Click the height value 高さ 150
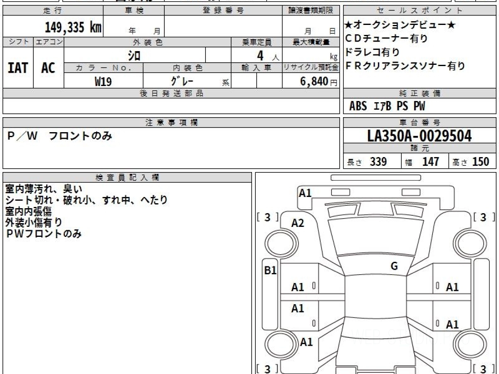The width and height of the screenshot is (499, 374). 471,162
